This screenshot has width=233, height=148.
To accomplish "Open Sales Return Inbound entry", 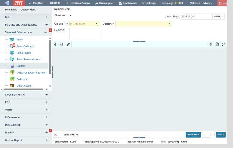I will pyautogui.click(x=28, y=59).
